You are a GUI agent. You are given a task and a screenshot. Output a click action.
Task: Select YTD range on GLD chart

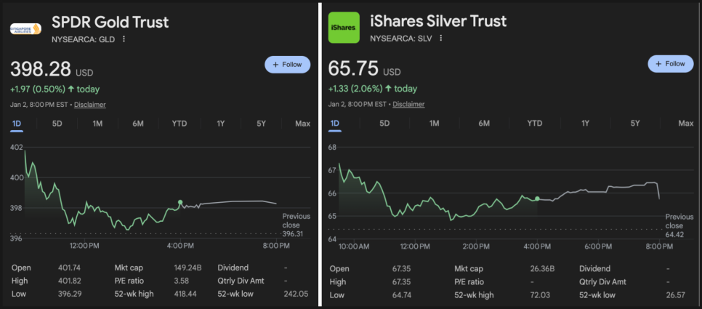[179, 124]
